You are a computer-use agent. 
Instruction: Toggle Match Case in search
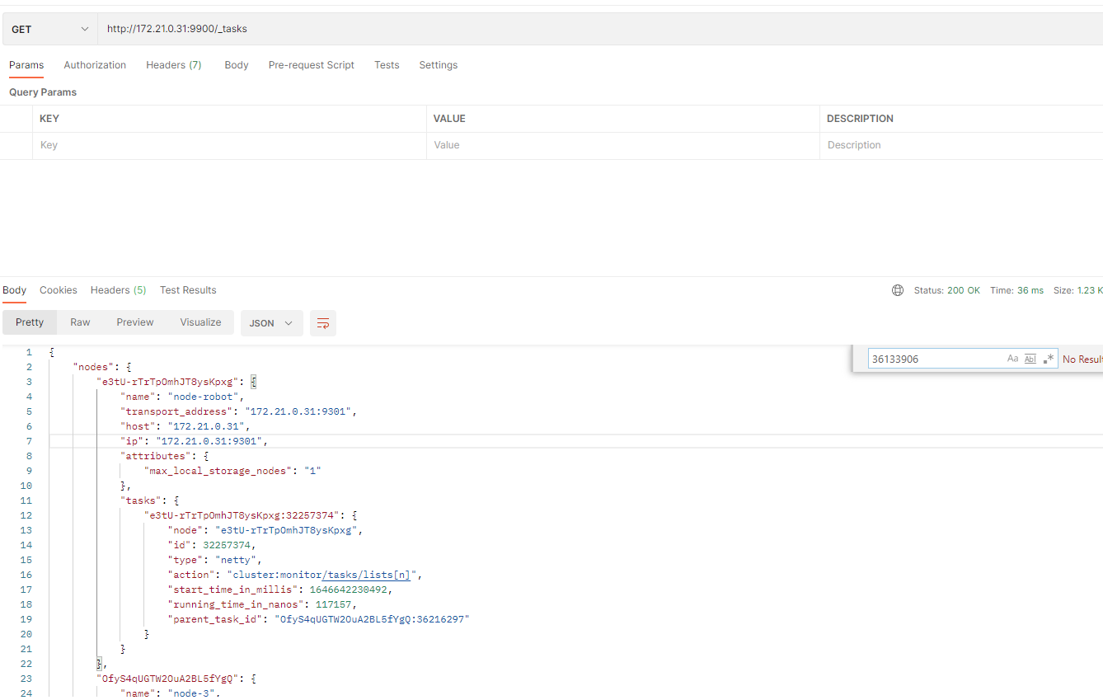click(x=1012, y=359)
